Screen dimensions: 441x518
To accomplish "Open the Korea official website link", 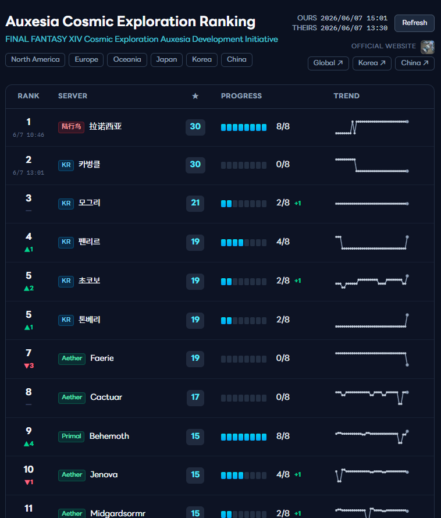I will pyautogui.click(x=372, y=63).
